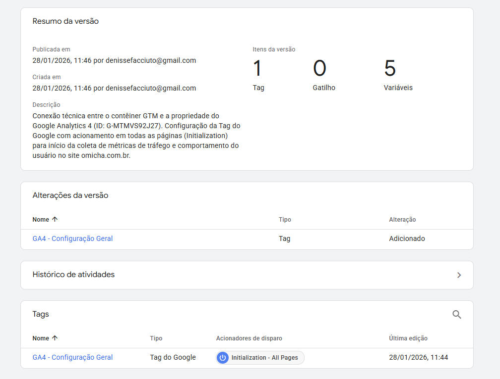Open GA4 - Configuração Geral from version changes
Screen dimensions: 500x379
click(72, 238)
